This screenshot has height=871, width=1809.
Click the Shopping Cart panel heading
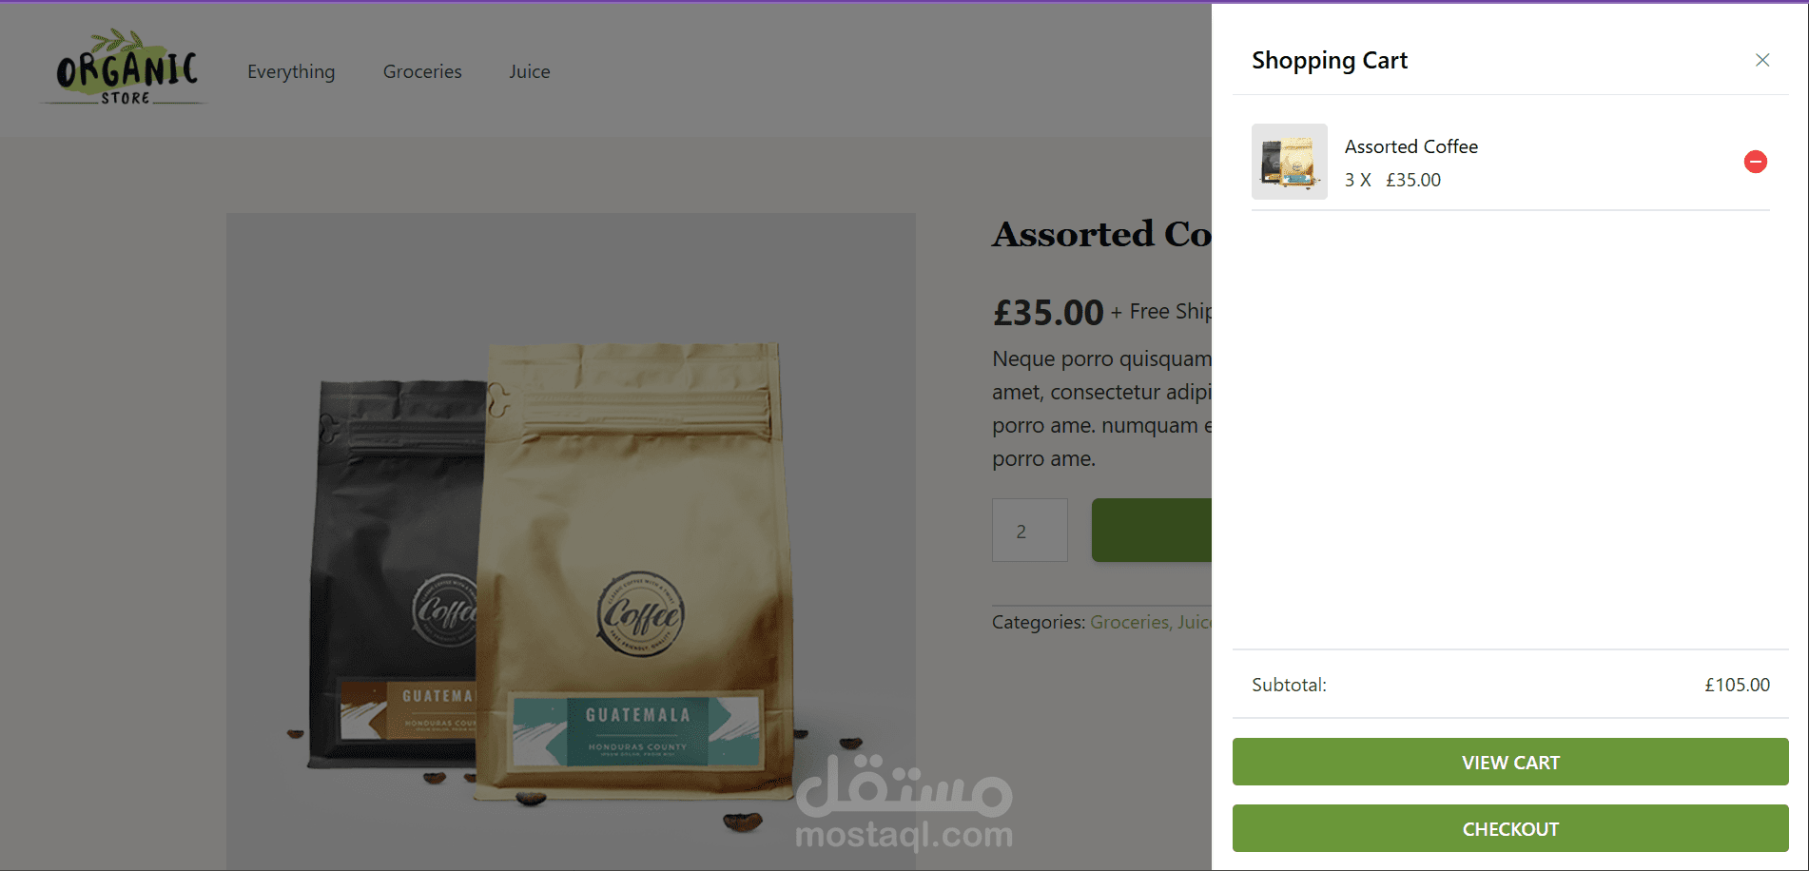(1329, 60)
